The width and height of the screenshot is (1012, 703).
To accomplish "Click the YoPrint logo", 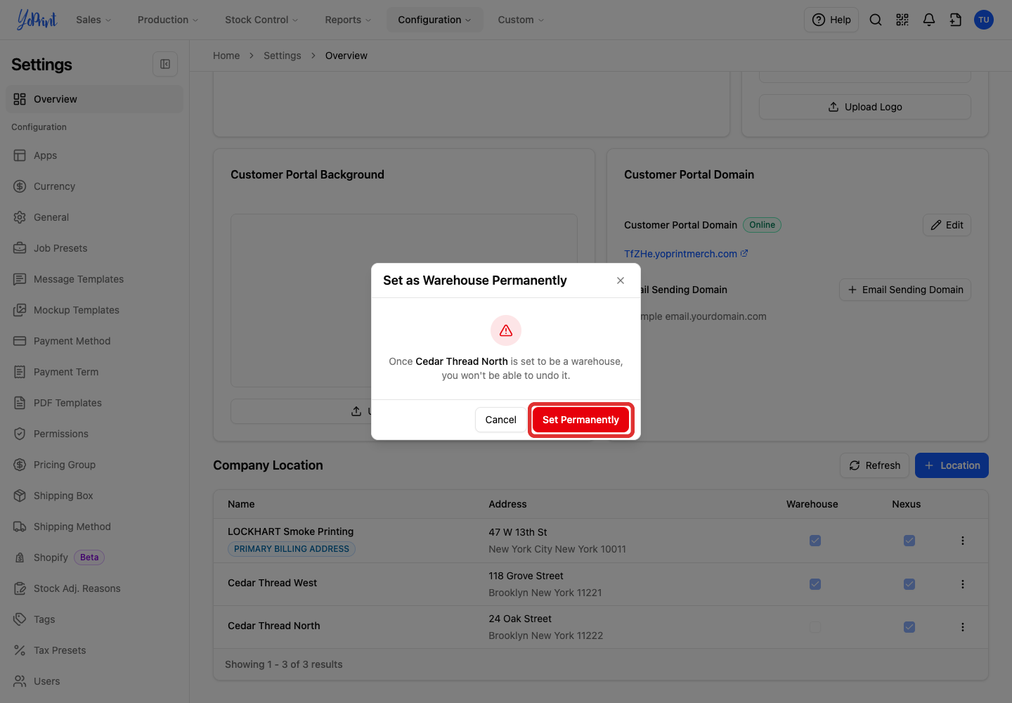I will click(x=37, y=20).
